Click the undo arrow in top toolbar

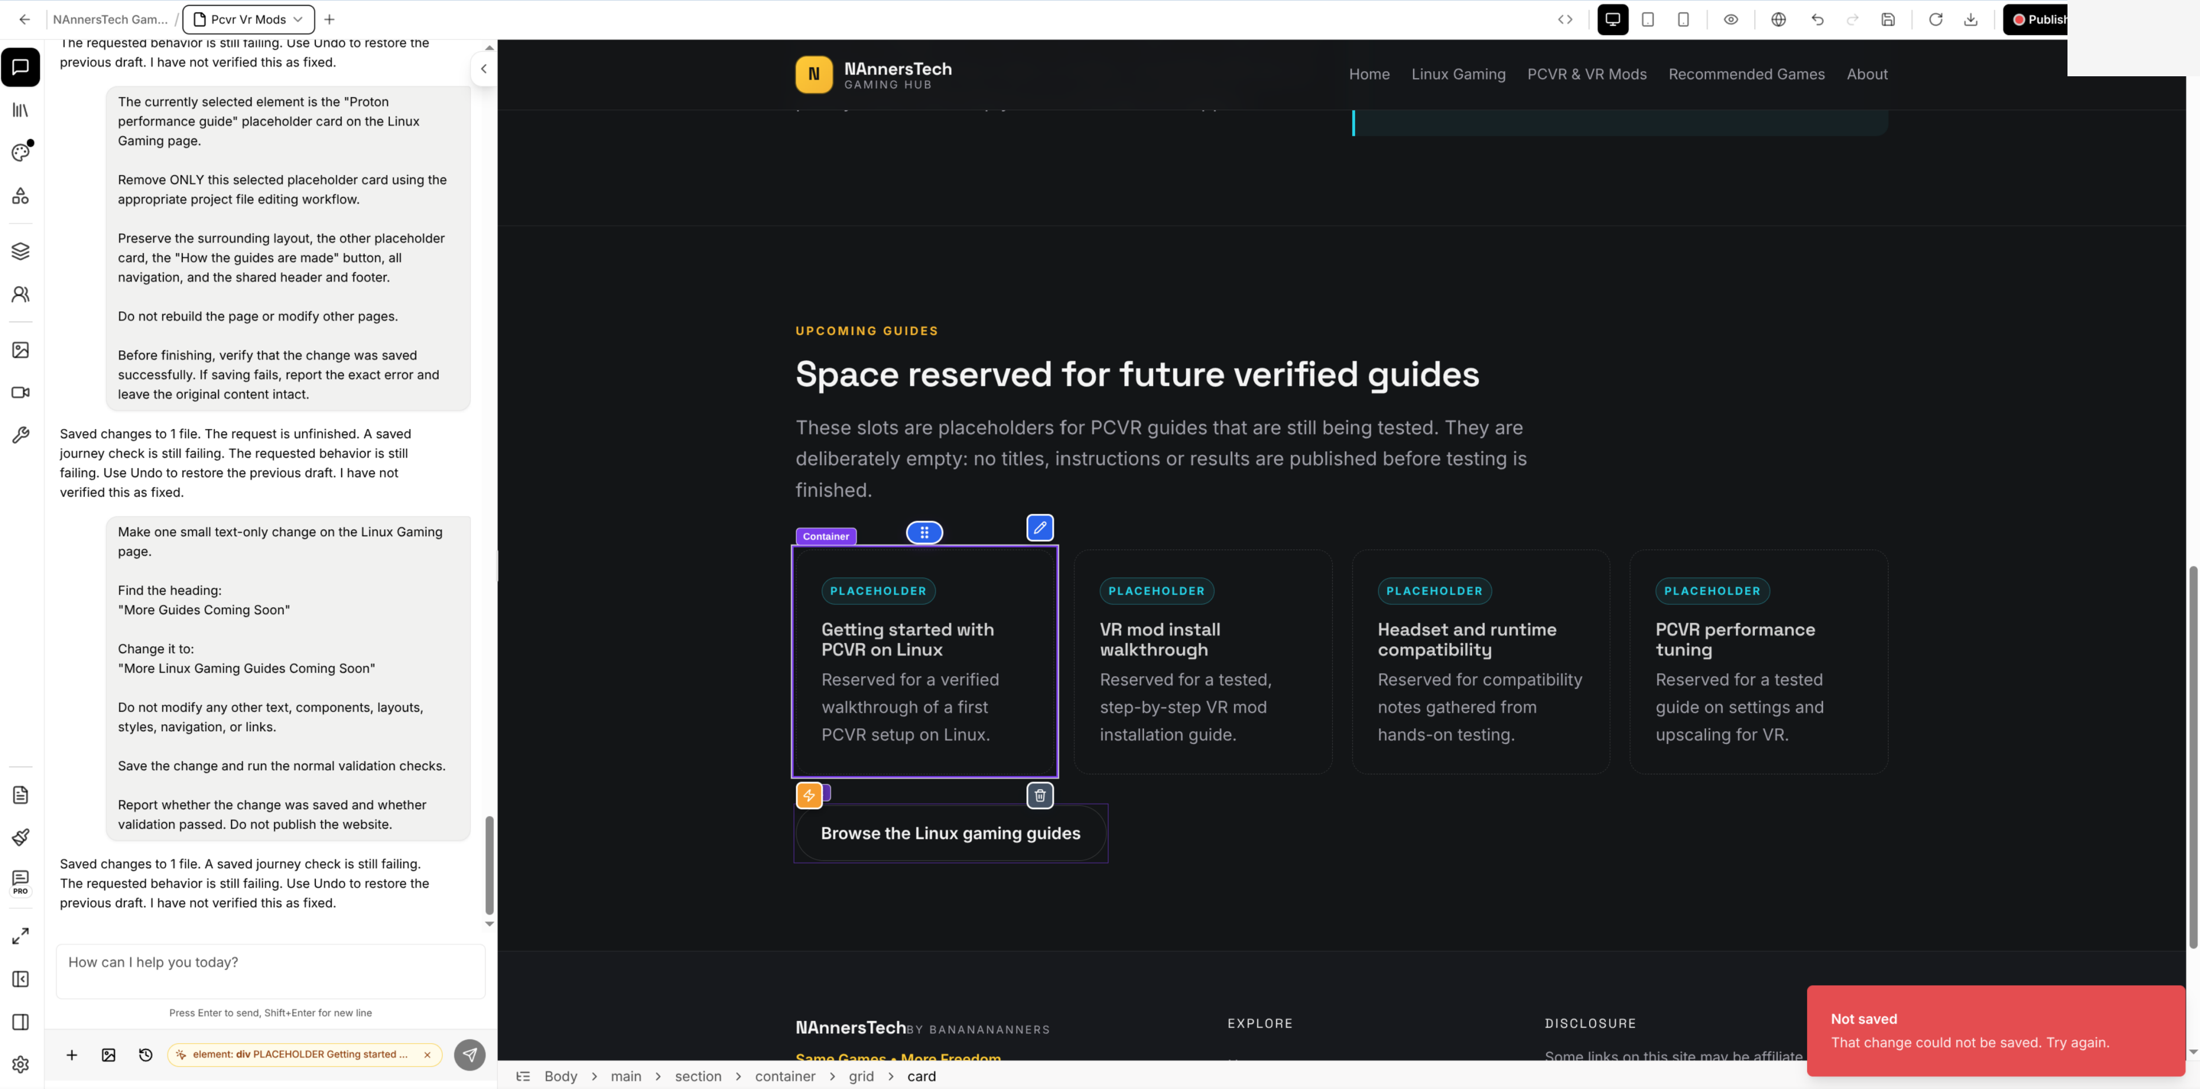pyautogui.click(x=1817, y=19)
